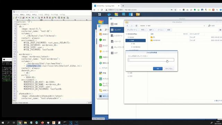Confirm folder creation with OK
This screenshot has height=125, width=222.
(x=158, y=69)
